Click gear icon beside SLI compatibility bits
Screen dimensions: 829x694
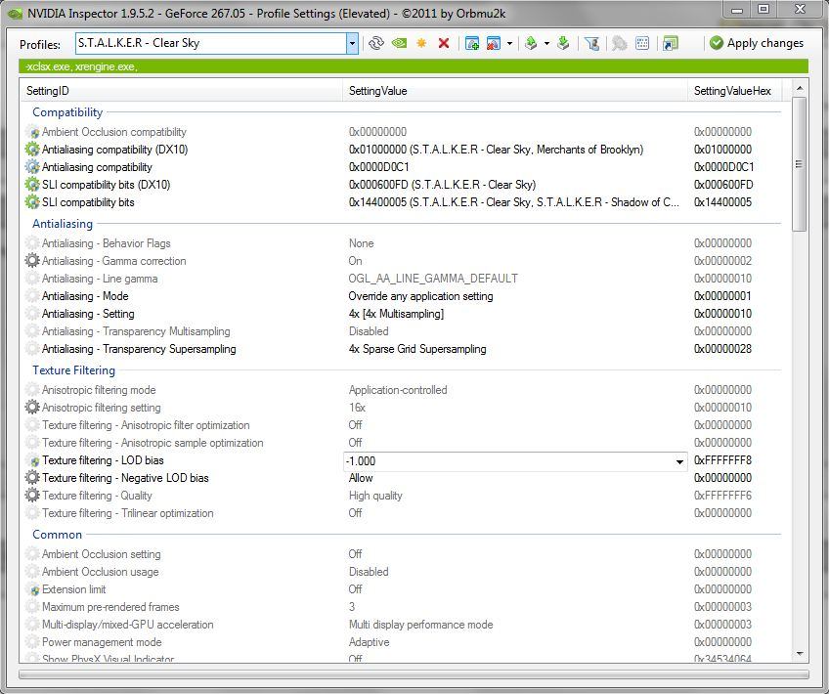click(32, 202)
